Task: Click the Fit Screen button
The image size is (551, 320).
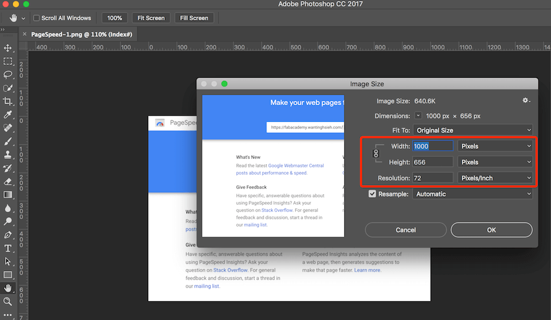Action: [151, 18]
